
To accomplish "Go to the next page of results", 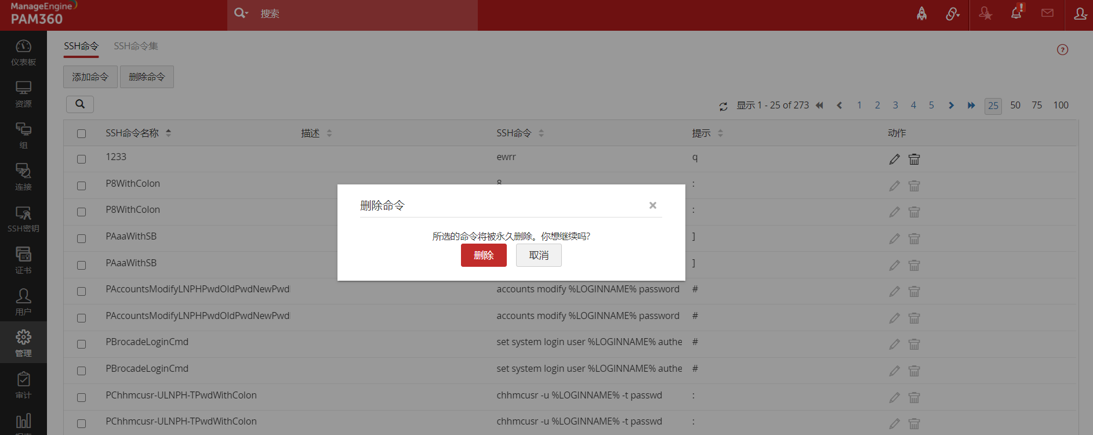I will click(951, 106).
